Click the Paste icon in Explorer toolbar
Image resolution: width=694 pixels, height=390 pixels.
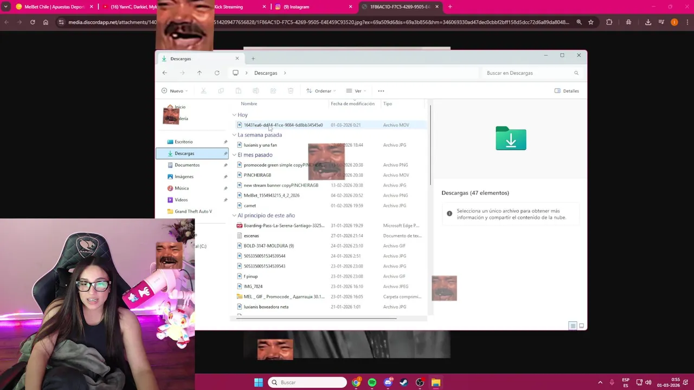pos(238,91)
